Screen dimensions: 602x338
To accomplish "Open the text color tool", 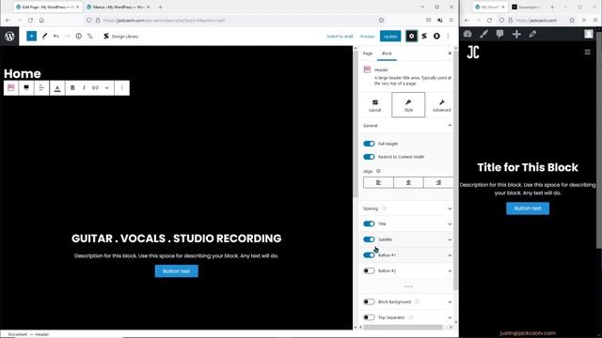I will (x=57, y=88).
